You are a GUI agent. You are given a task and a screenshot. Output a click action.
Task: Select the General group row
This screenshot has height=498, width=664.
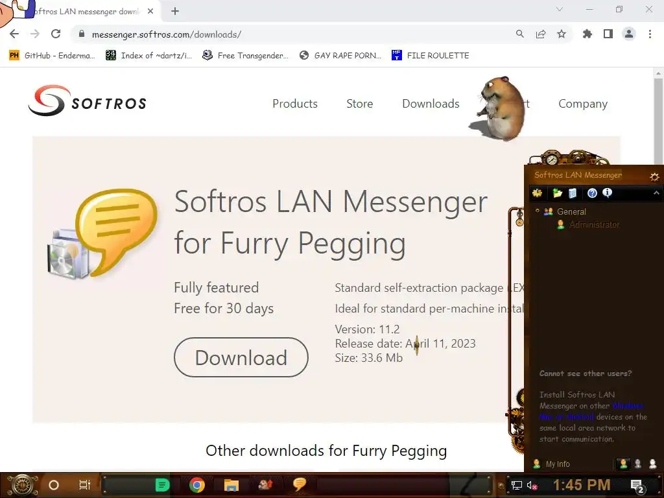click(x=565, y=211)
